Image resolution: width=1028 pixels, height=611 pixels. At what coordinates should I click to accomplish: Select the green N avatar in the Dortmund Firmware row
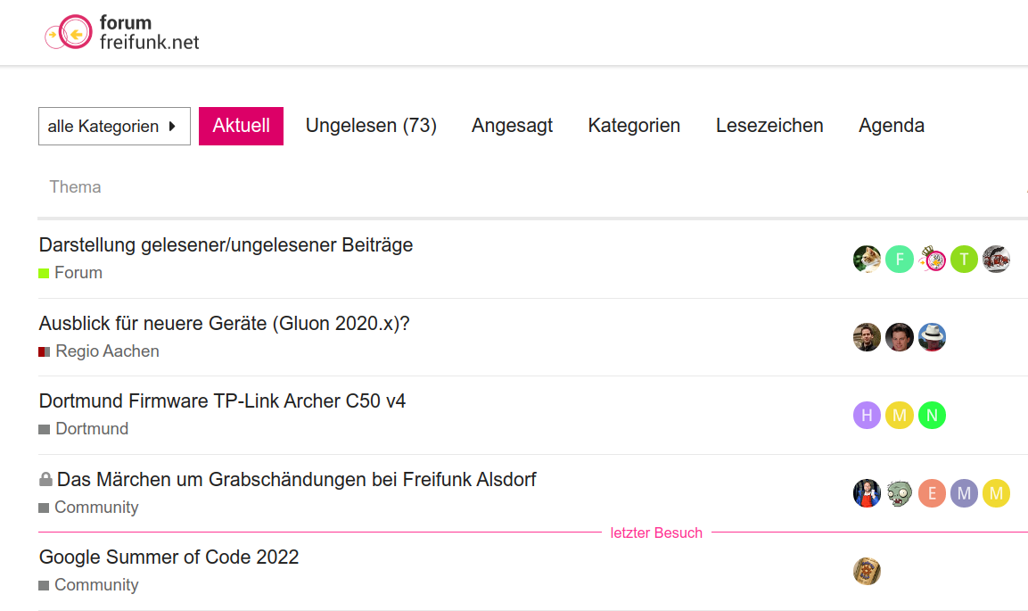coord(932,416)
